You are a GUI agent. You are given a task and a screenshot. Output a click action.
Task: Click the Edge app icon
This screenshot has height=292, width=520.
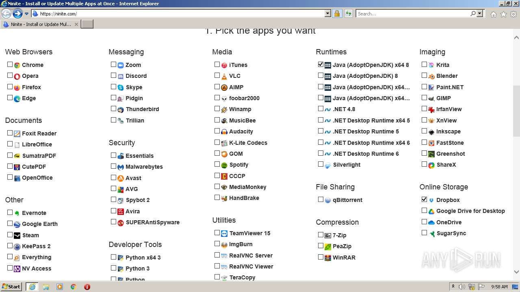pyautogui.click(x=17, y=99)
